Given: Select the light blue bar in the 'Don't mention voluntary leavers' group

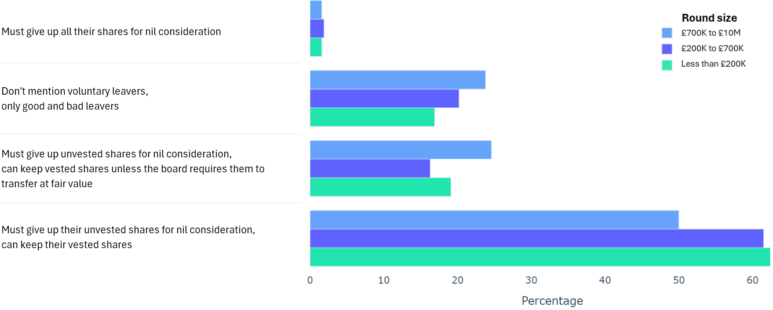Looking at the screenshot, I should (397, 80).
